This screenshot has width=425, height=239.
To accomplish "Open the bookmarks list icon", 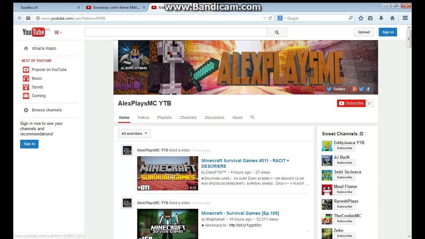I will point(370,18).
